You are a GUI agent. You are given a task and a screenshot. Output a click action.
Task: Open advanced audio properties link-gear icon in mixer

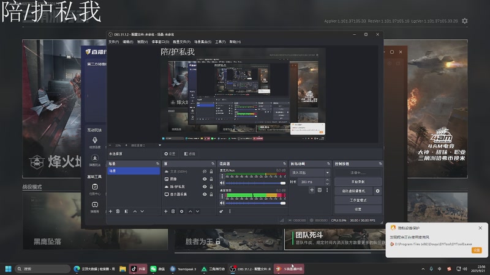[x=221, y=211]
